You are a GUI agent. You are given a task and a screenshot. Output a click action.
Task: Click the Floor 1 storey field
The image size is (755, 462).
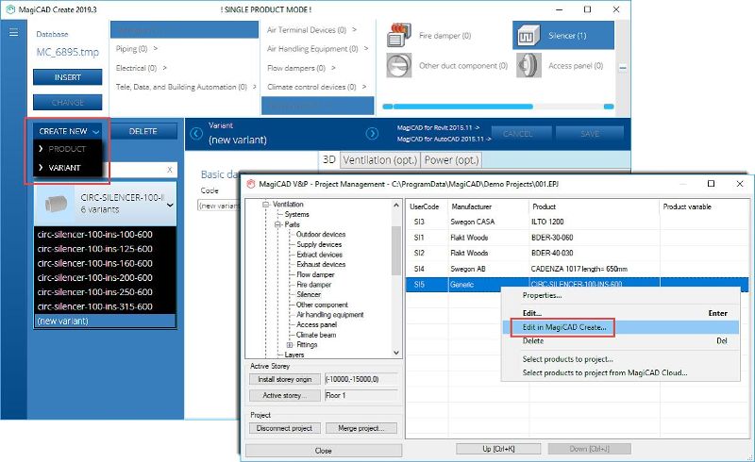(x=361, y=395)
